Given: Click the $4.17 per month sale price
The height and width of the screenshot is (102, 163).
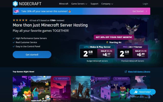Looking at the screenshot, I should tap(106, 55).
